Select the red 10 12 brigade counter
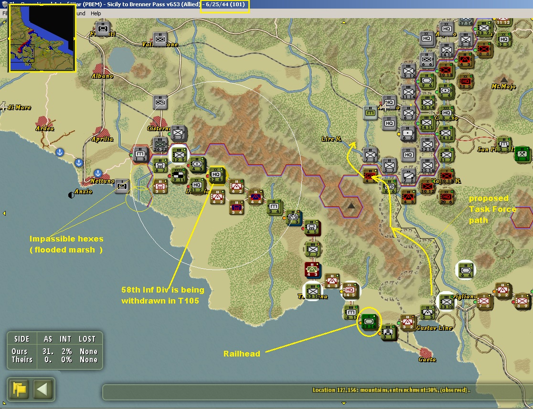533x409 pixels. (427, 187)
